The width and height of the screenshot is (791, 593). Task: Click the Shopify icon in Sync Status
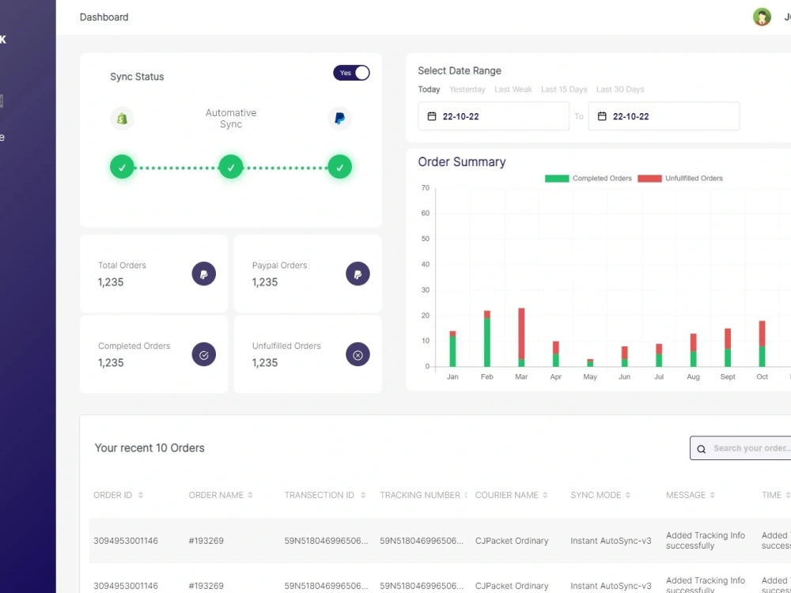pyautogui.click(x=122, y=119)
